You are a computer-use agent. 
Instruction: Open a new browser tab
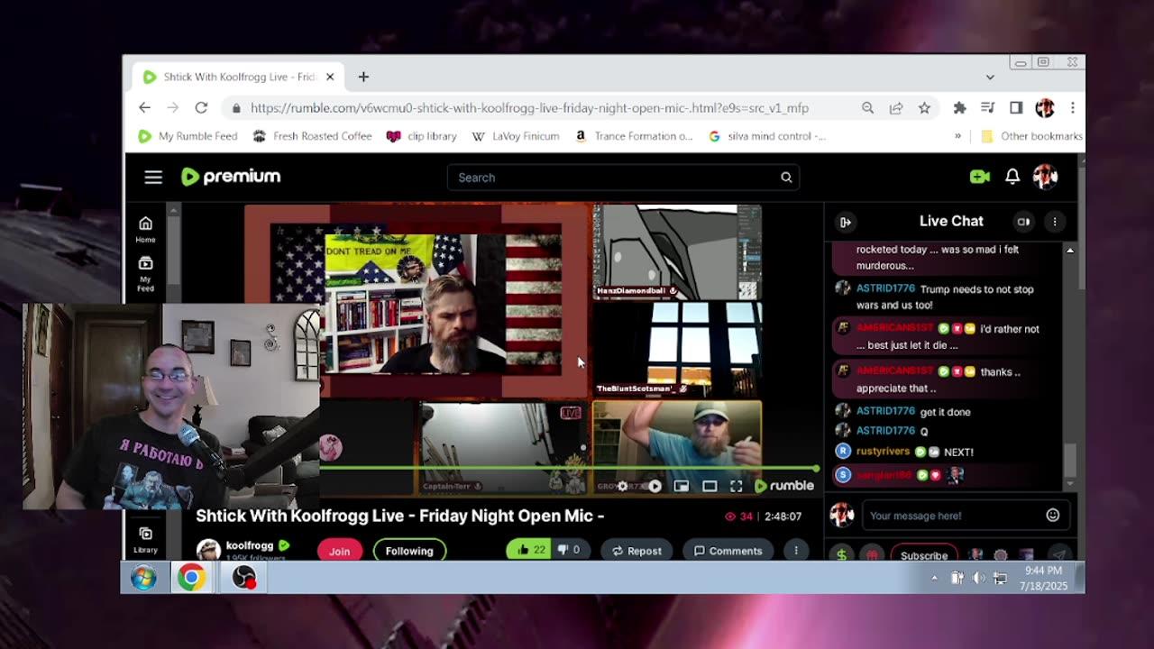click(363, 78)
